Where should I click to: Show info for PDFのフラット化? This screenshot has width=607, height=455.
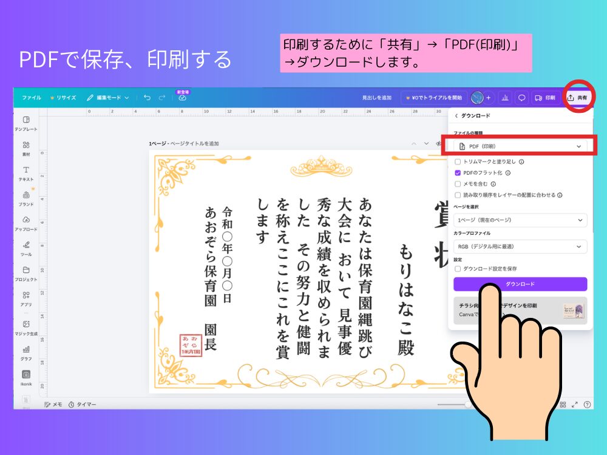[x=508, y=173]
